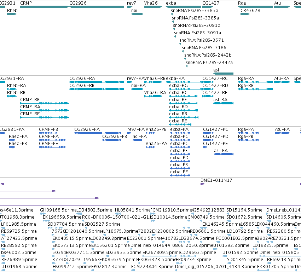This screenshot has width=301, height=272.
Task: Select the EP02812.3prime EST label
Action: point(109,267)
